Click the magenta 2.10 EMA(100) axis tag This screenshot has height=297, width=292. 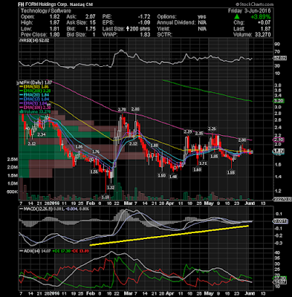[x=279, y=140]
